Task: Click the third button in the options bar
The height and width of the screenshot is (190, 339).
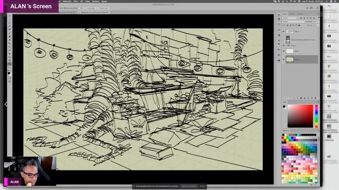Action: point(103,8)
